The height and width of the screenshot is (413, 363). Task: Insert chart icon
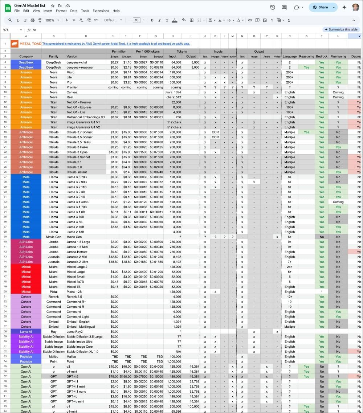[x=265, y=20]
